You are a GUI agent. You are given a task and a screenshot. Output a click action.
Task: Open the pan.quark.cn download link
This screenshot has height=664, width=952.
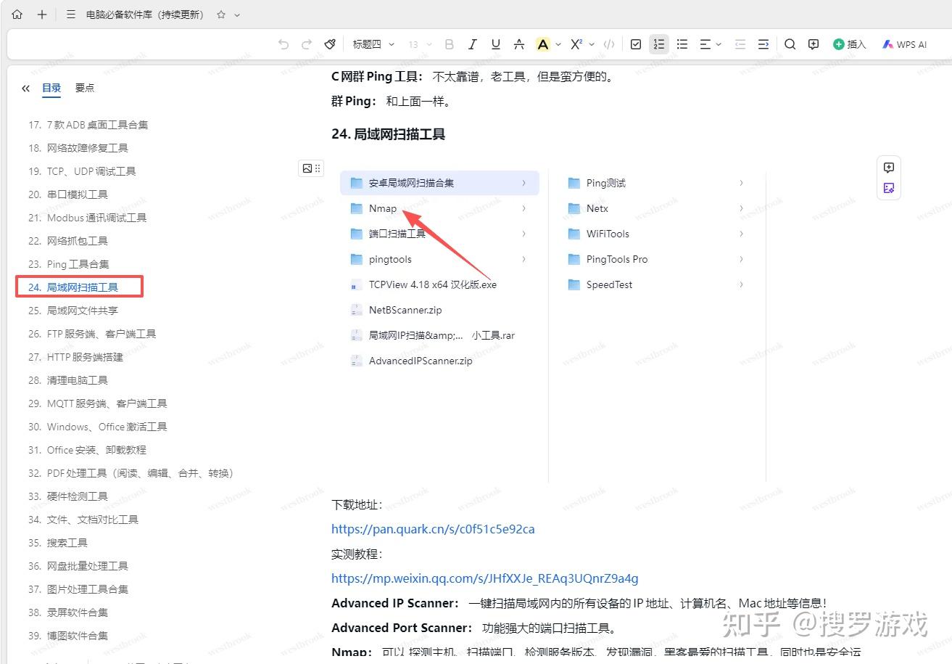pyautogui.click(x=433, y=529)
